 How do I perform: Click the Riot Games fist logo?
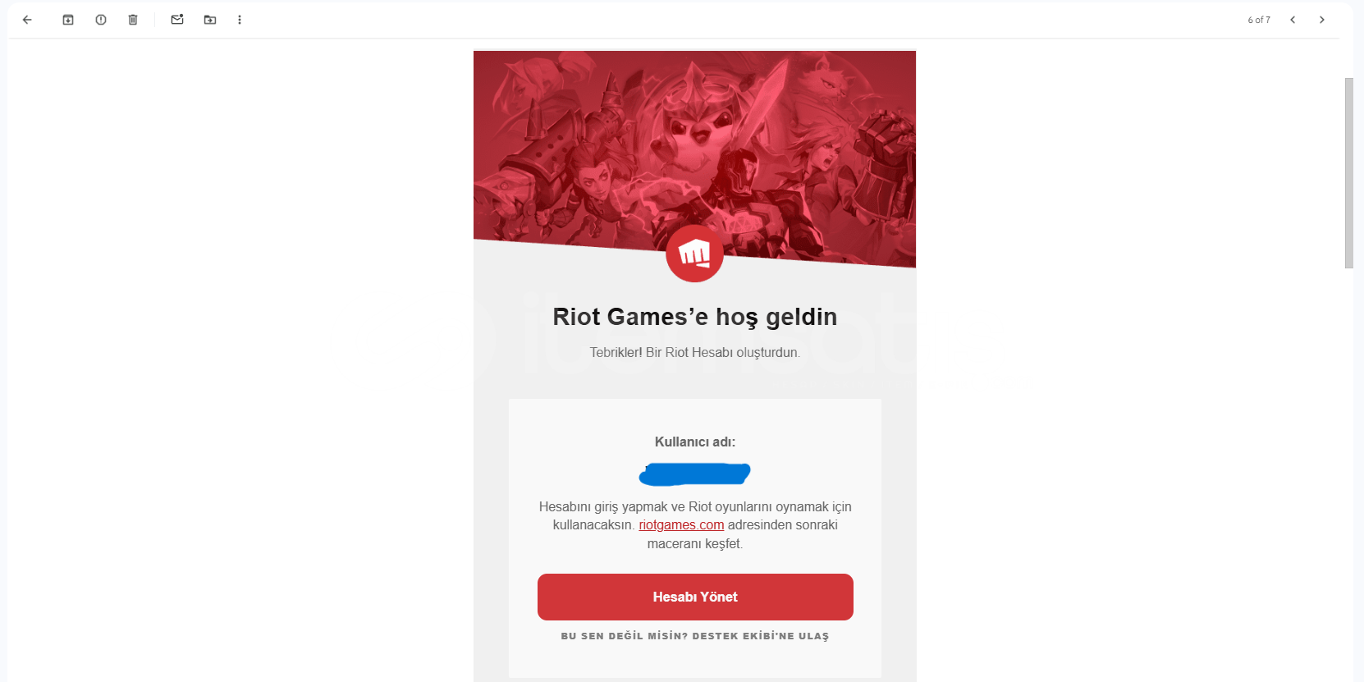coord(694,254)
